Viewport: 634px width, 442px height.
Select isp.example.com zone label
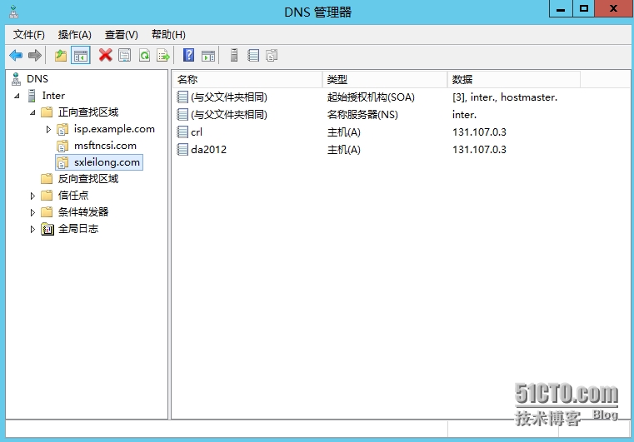(x=114, y=129)
